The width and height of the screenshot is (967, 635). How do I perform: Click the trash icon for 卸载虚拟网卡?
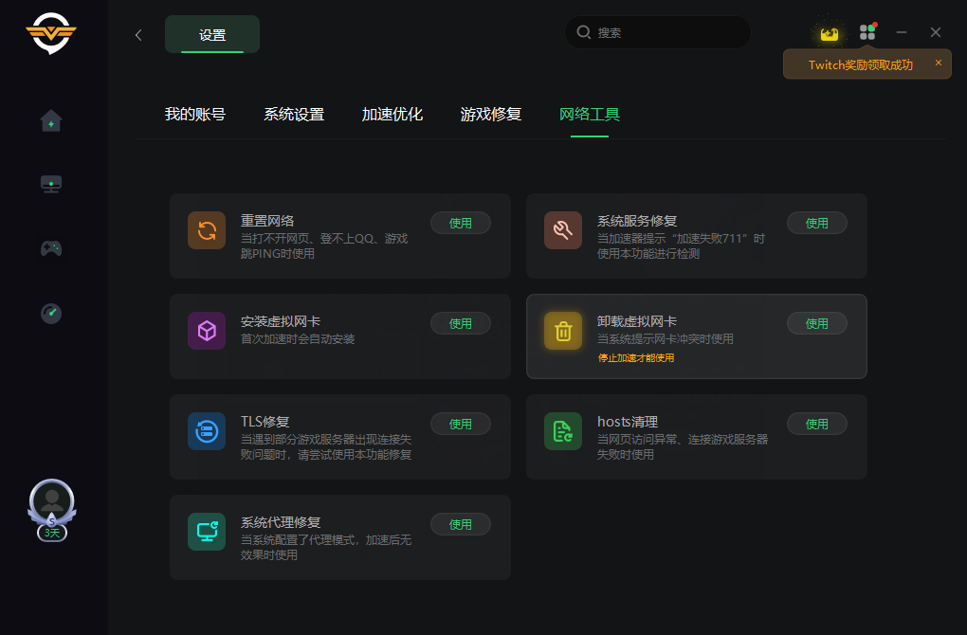tap(563, 331)
